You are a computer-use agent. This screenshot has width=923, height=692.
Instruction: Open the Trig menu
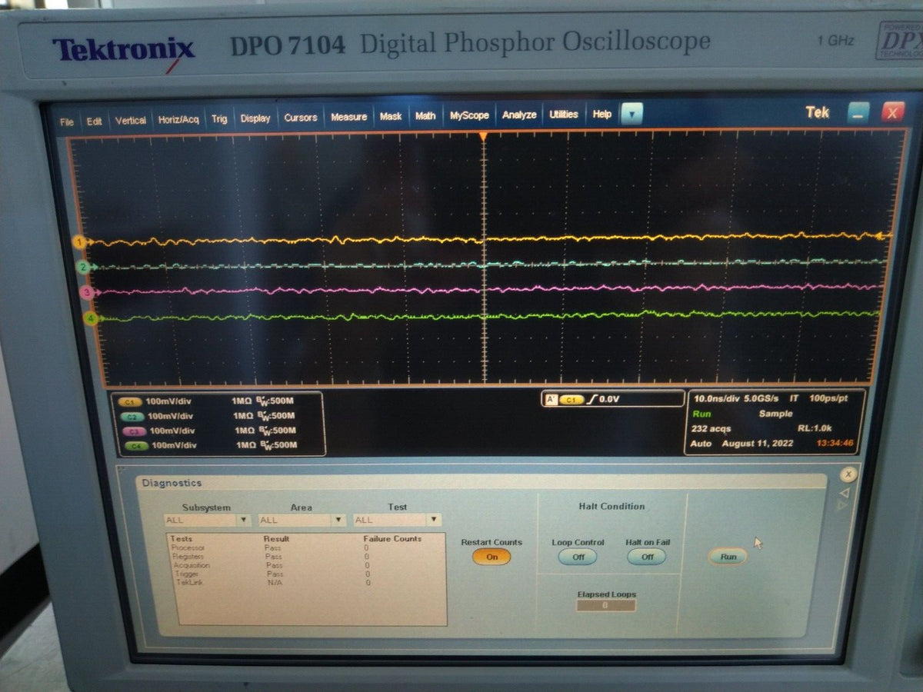[x=219, y=119]
